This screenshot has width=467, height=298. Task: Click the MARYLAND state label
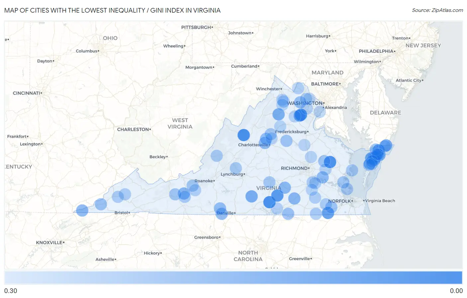(327, 73)
